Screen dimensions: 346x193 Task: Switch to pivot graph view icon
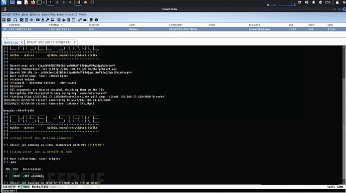[22, 20]
